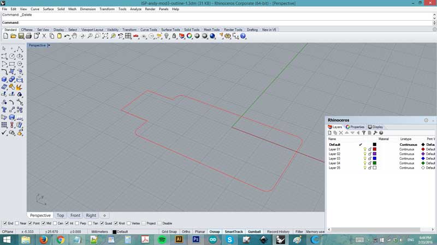
Task: Click the Delete layer X icon
Action: [341, 133]
